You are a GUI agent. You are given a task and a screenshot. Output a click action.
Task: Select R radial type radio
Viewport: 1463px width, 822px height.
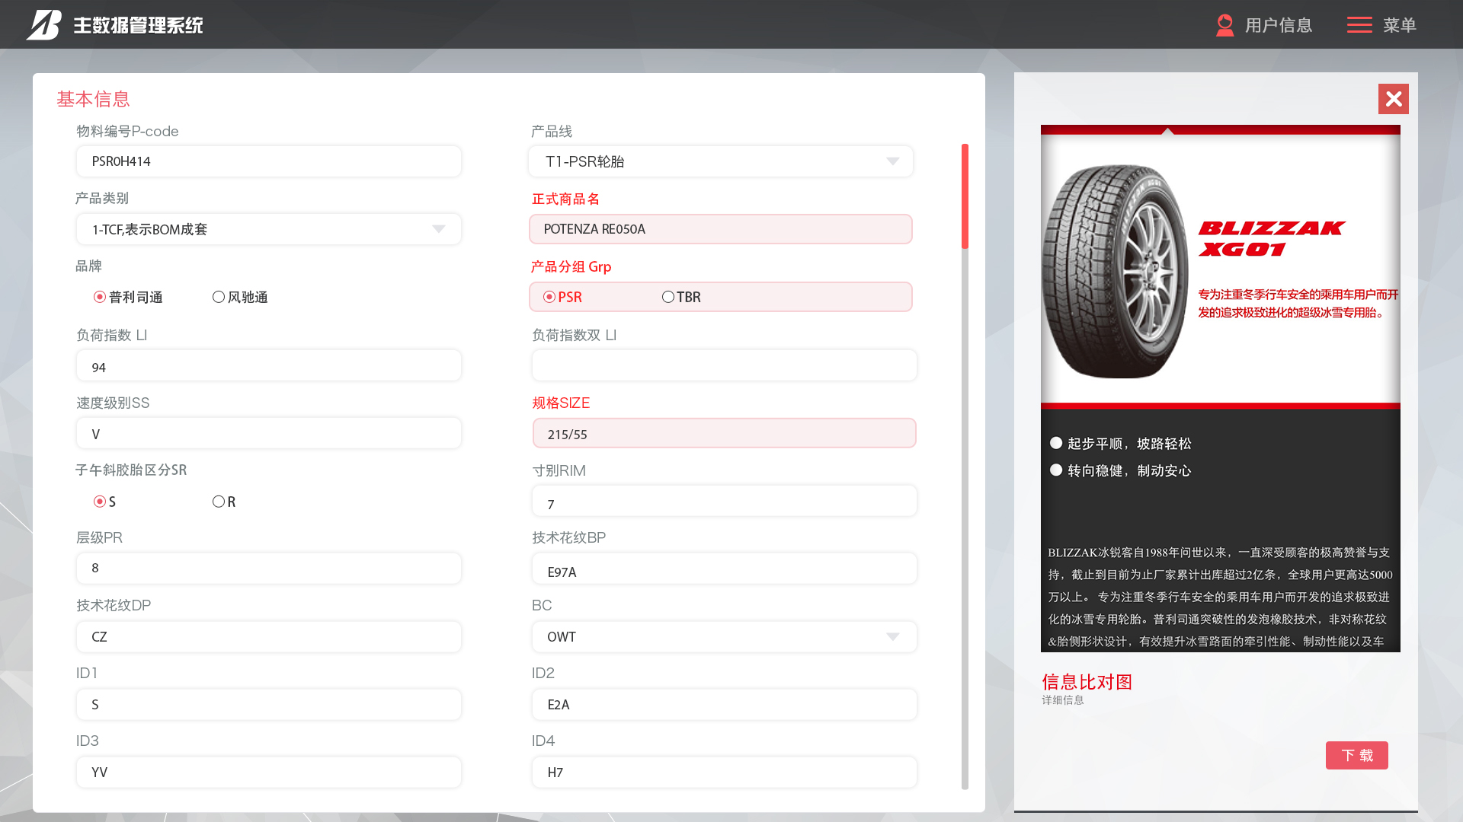(x=219, y=502)
